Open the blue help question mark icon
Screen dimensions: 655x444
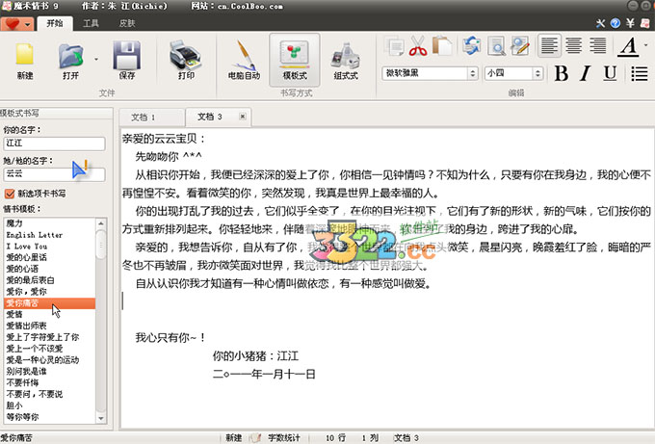pos(615,23)
